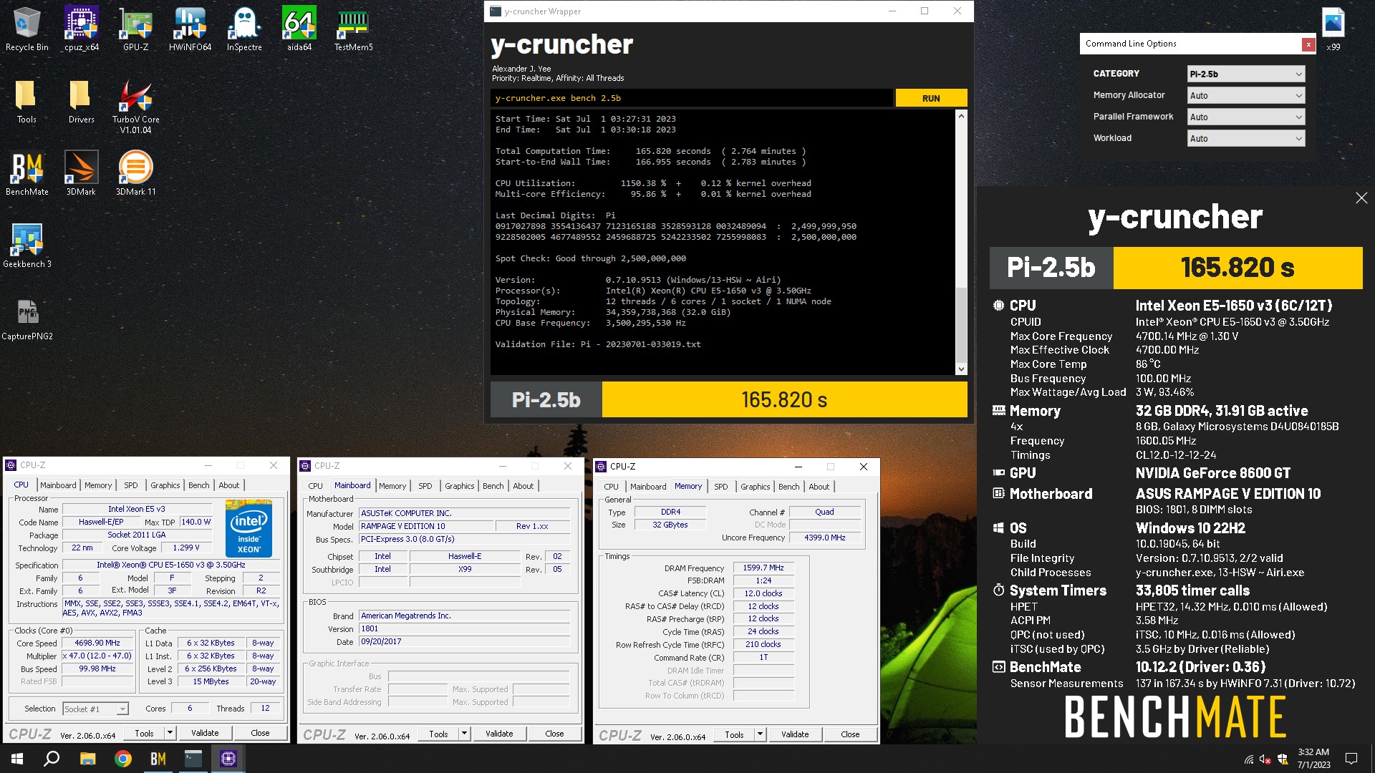
Task: Expand the Parallel Framework dropdown
Action: [x=1245, y=117]
